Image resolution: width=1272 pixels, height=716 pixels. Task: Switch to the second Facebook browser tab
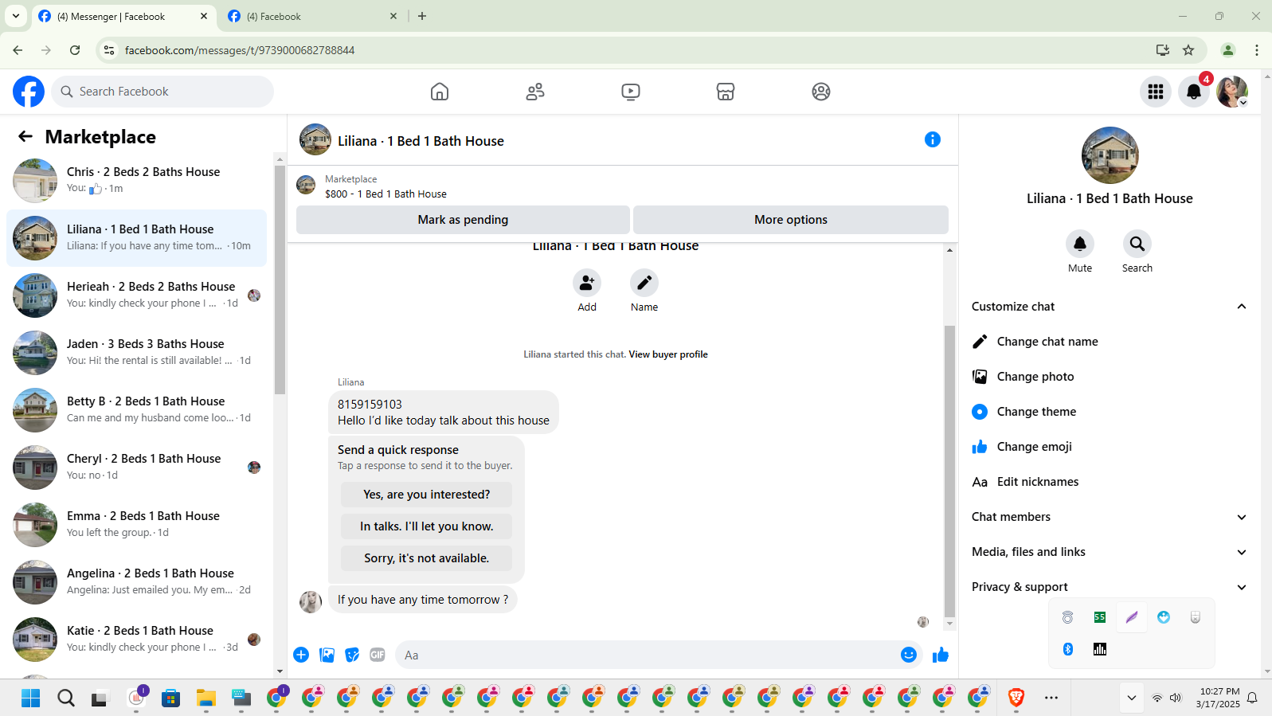(x=312, y=17)
